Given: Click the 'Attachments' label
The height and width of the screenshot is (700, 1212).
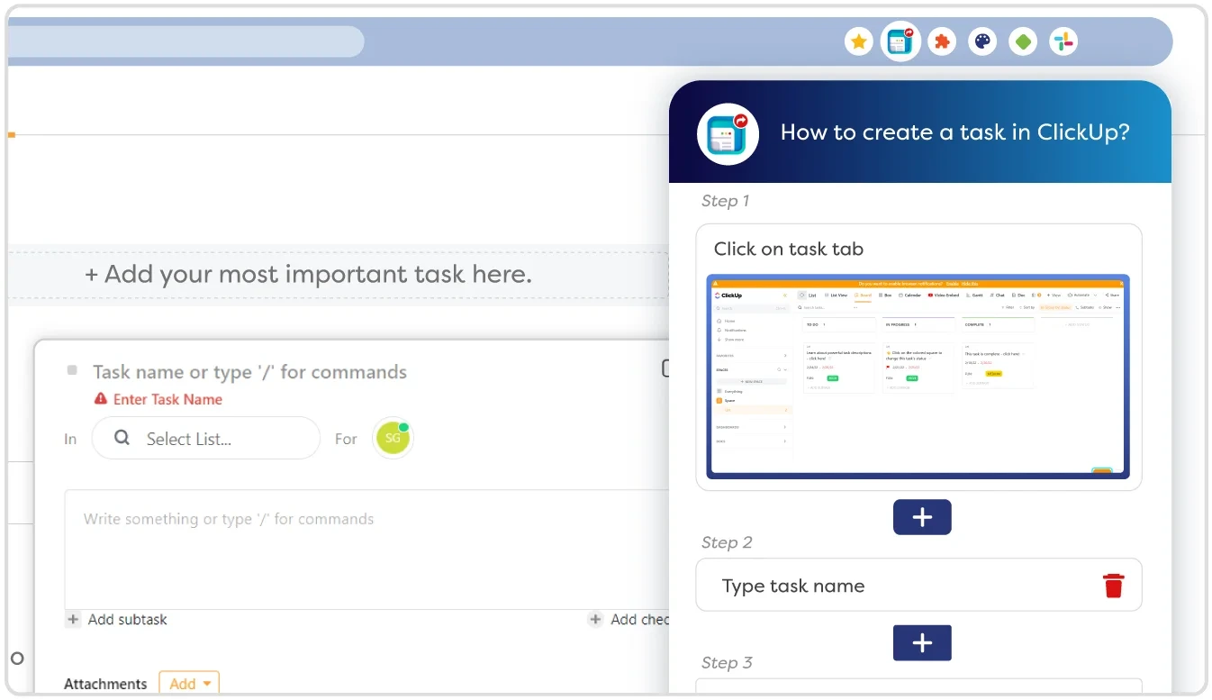Looking at the screenshot, I should [105, 684].
